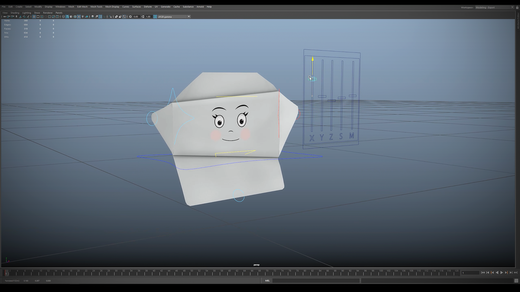Toggle smooth shade all cube icon

pyautogui.click(x=67, y=16)
